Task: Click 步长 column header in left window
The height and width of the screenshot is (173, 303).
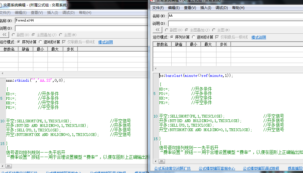Action: click(x=70, y=49)
